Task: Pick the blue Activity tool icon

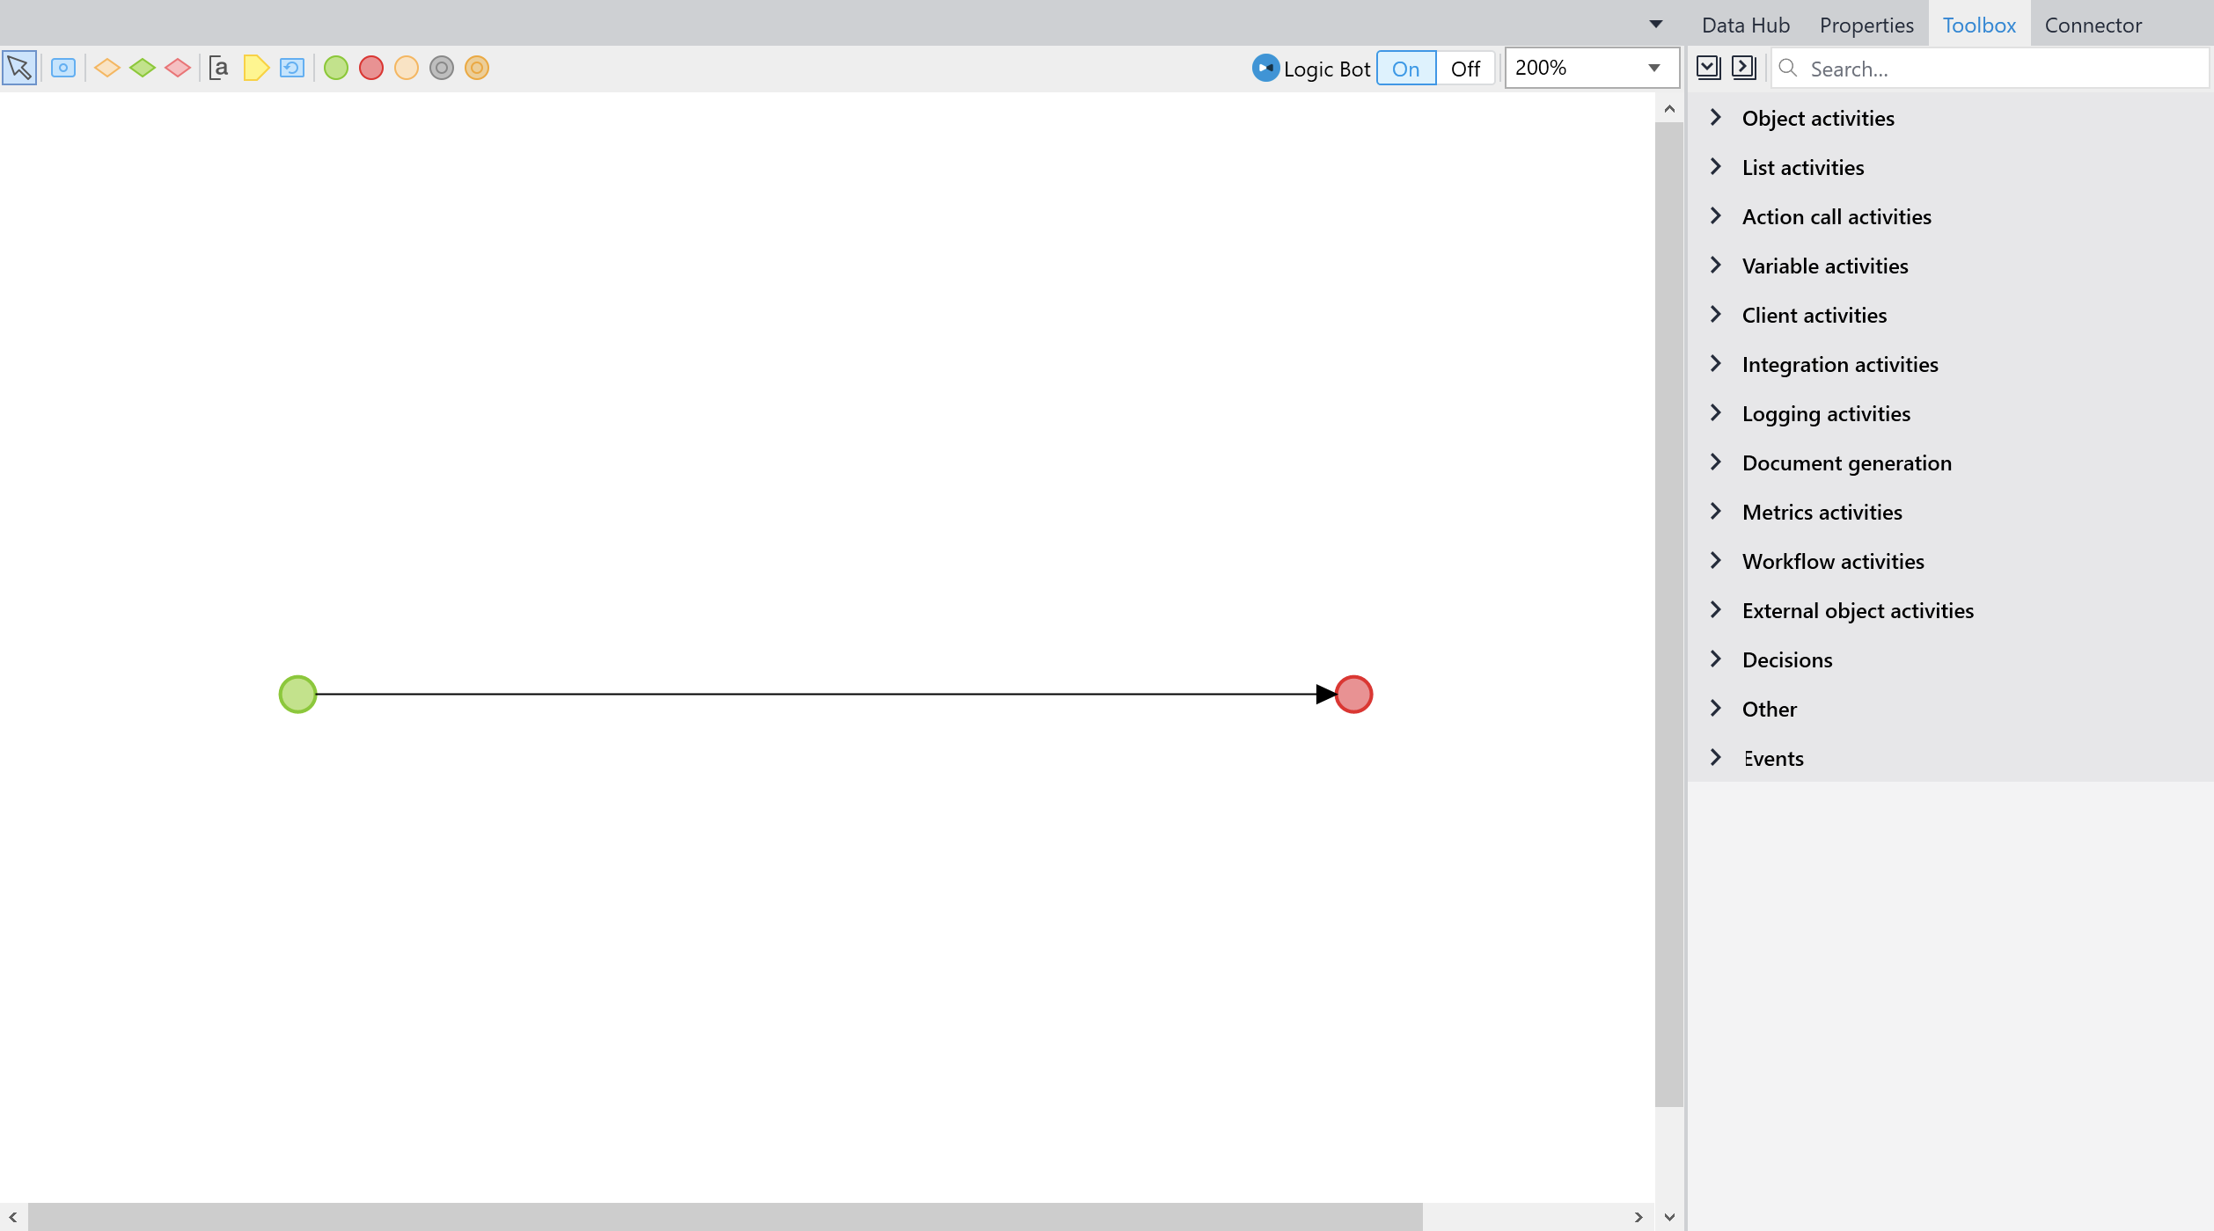Action: [63, 68]
